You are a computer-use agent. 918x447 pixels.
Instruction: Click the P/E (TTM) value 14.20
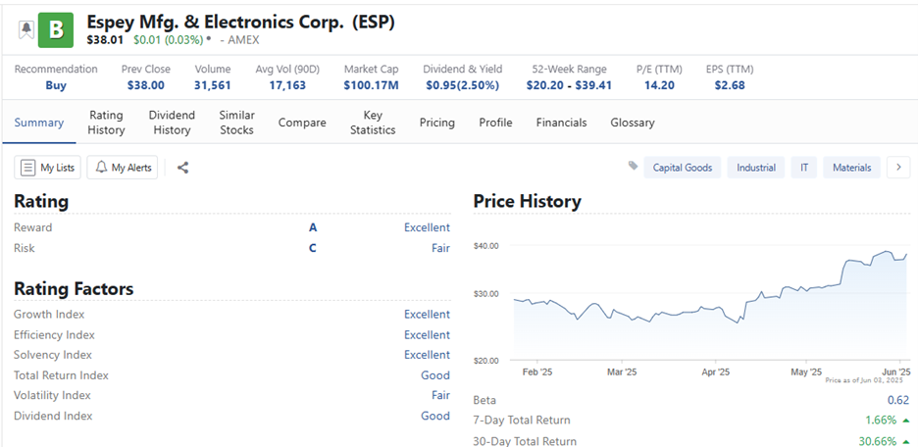pos(659,85)
